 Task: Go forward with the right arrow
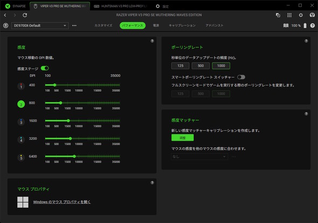click(15, 15)
